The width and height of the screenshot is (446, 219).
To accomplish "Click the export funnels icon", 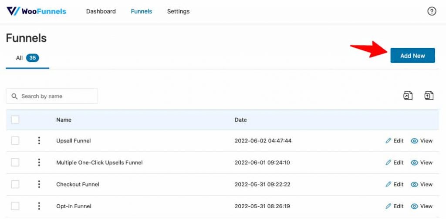I will click(408, 96).
